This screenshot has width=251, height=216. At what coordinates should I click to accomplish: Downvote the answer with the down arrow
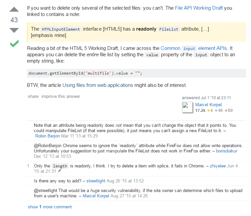coord(14,30)
